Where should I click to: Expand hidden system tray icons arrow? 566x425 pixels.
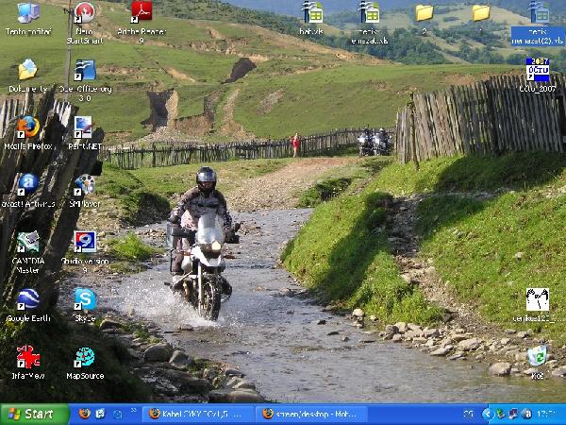489,414
